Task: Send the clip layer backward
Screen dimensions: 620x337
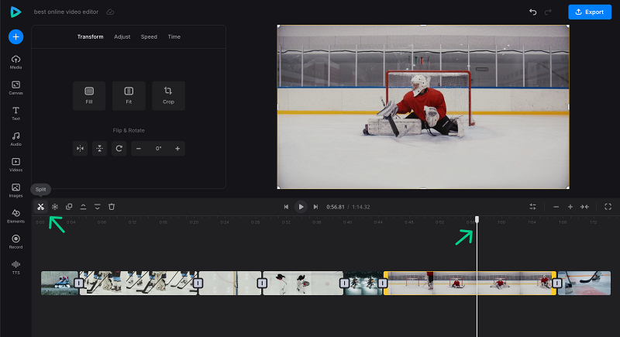Action: tap(98, 207)
